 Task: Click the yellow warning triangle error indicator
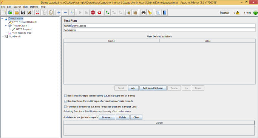pos(238,13)
